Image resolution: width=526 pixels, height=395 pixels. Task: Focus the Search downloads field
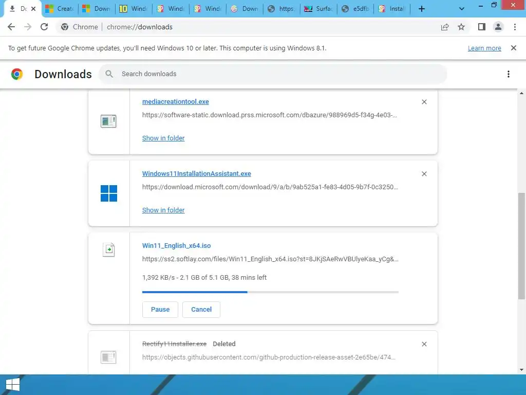pos(273,74)
